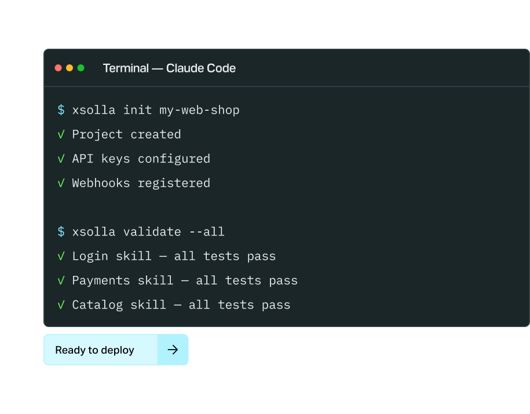
Task: Select the xsolla validate --all command text
Action: (148, 232)
